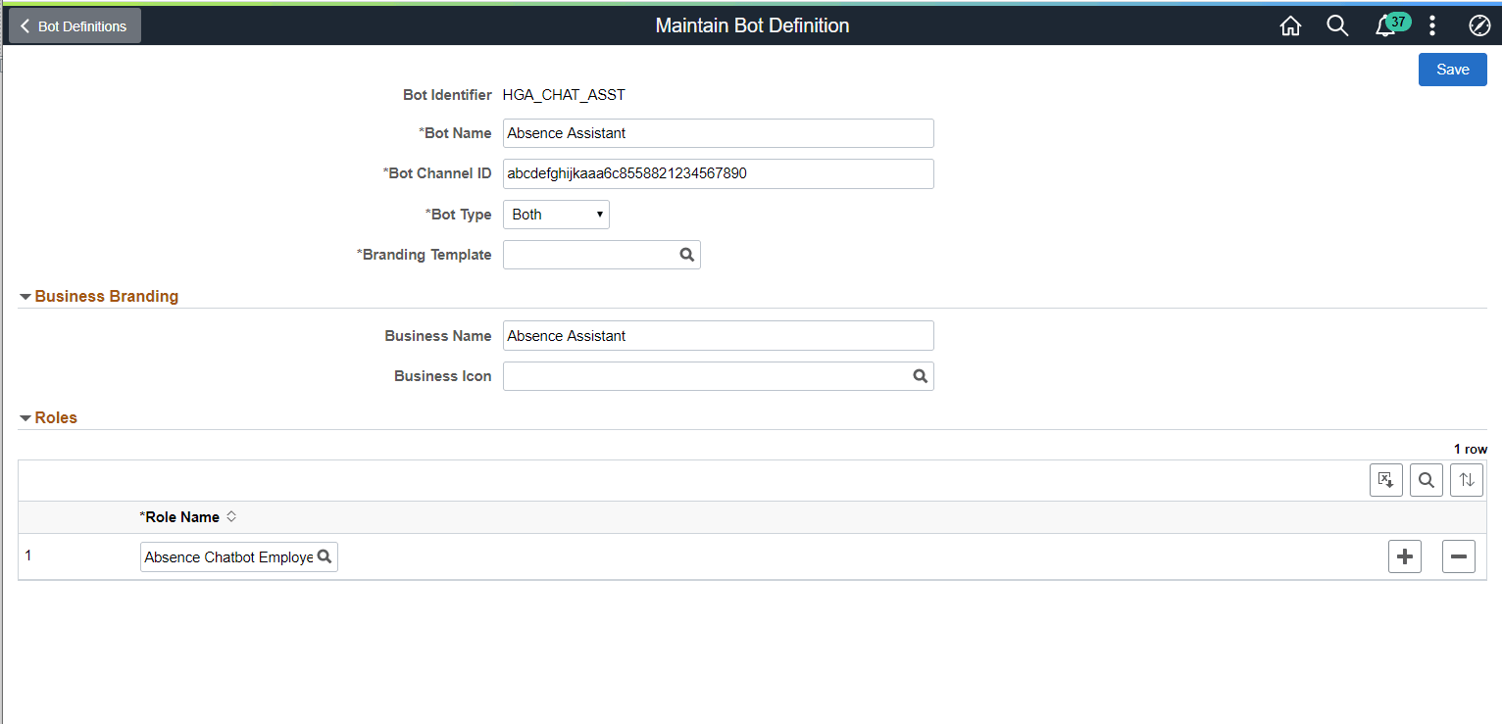Add a new role row with the plus button
The width and height of the screenshot is (1502, 724).
point(1404,555)
